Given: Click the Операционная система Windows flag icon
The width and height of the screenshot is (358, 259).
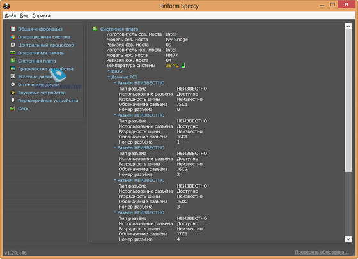Looking at the screenshot, I should click(x=13, y=36).
